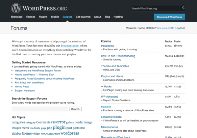Click the multisite hot topic tag
Screen dimensions: 197x138
(x=35, y=128)
